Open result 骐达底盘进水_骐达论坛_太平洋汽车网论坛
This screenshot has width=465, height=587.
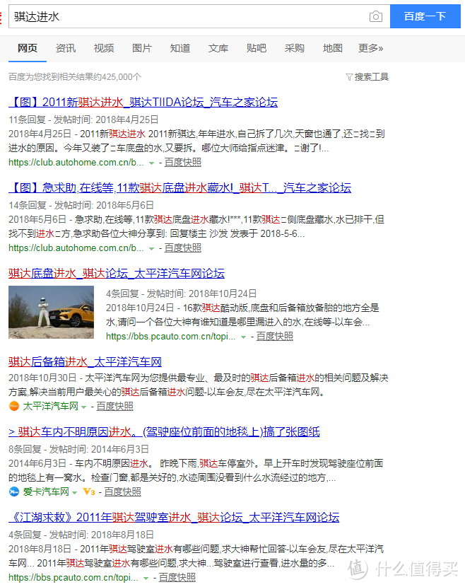click(x=117, y=273)
